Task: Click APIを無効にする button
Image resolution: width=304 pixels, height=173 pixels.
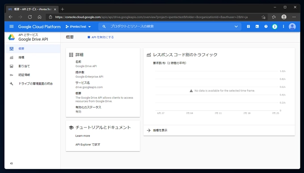Action: point(101,37)
